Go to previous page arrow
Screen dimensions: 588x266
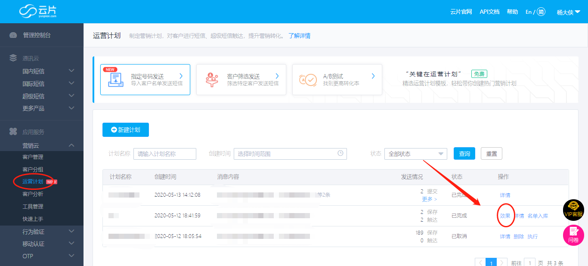(x=480, y=263)
